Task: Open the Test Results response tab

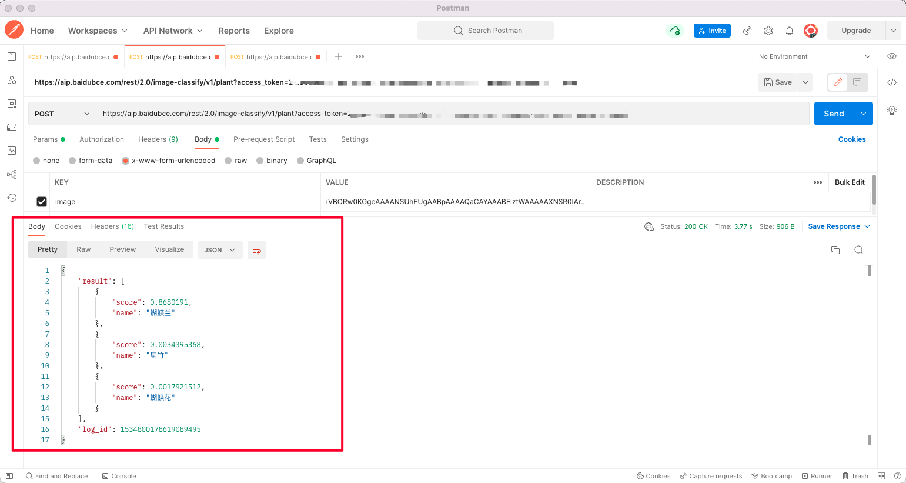Action: 164,226
